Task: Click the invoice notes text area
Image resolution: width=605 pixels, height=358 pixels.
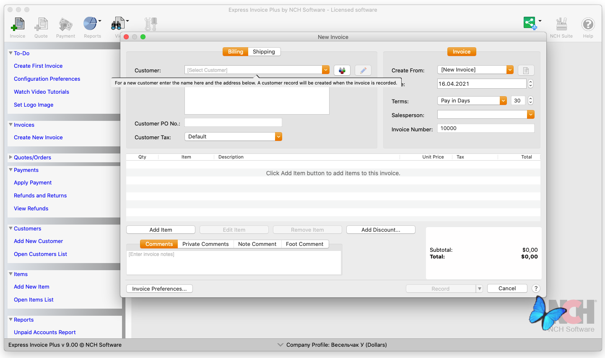Action: click(234, 262)
